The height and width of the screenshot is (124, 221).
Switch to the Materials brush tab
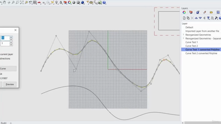[204, 12]
